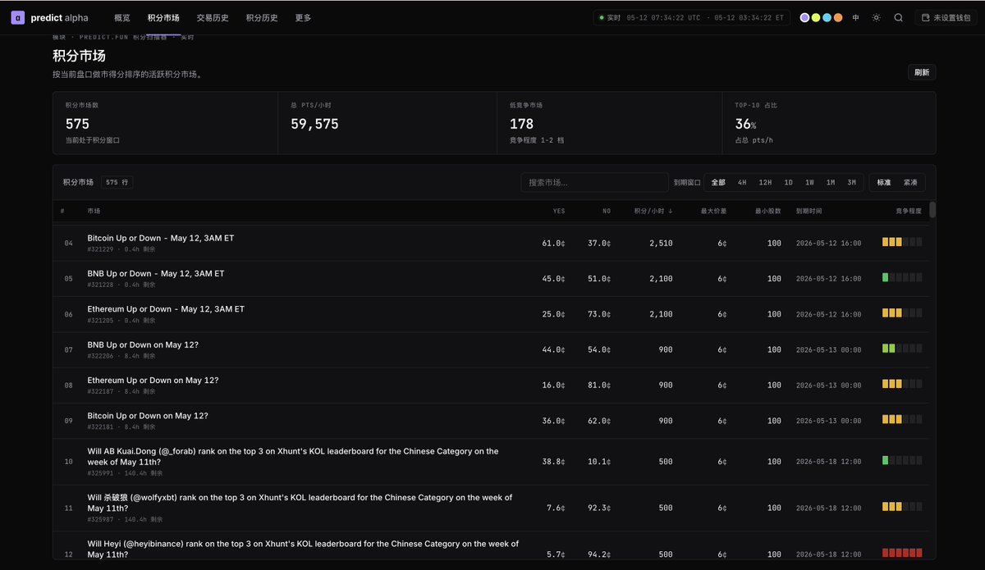Open Ethereum Up or Down on May 12? market
The image size is (985, 570).
tap(153, 380)
